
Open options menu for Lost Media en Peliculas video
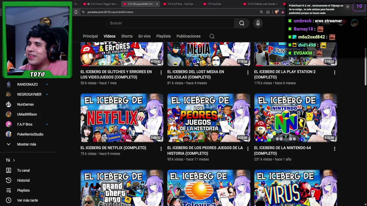pyautogui.click(x=248, y=73)
